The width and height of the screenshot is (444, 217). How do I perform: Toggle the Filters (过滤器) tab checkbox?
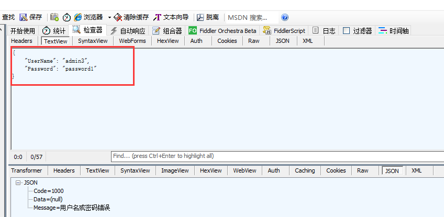(x=346, y=30)
